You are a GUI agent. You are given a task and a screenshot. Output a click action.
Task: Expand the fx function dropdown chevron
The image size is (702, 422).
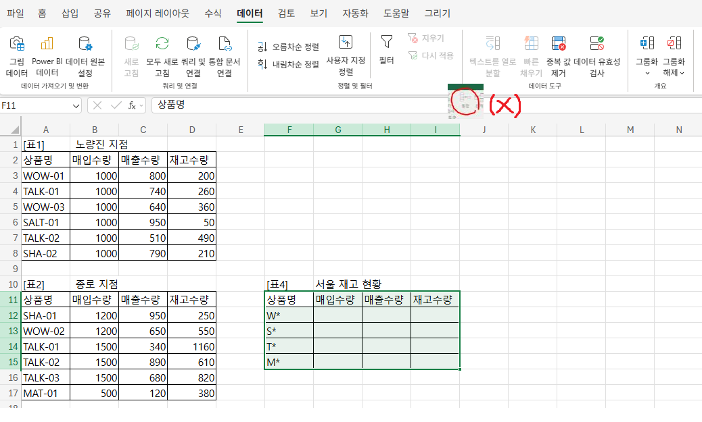tap(141, 106)
